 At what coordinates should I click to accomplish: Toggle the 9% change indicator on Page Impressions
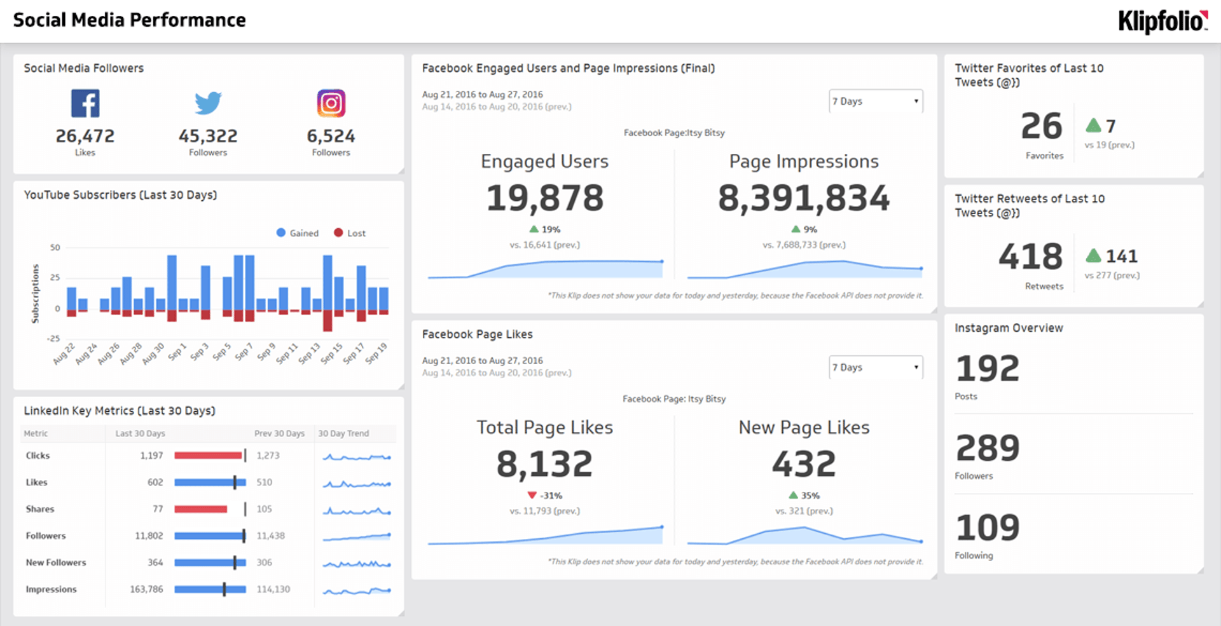click(795, 229)
